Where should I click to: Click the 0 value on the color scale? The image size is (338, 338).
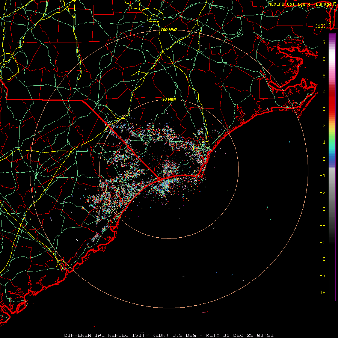[x=324, y=159]
